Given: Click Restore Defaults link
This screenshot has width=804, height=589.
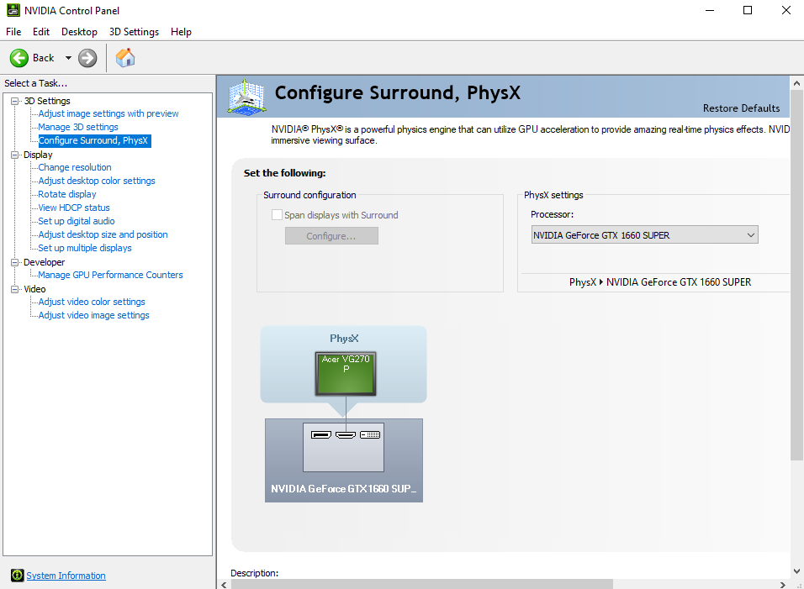Looking at the screenshot, I should 742,108.
